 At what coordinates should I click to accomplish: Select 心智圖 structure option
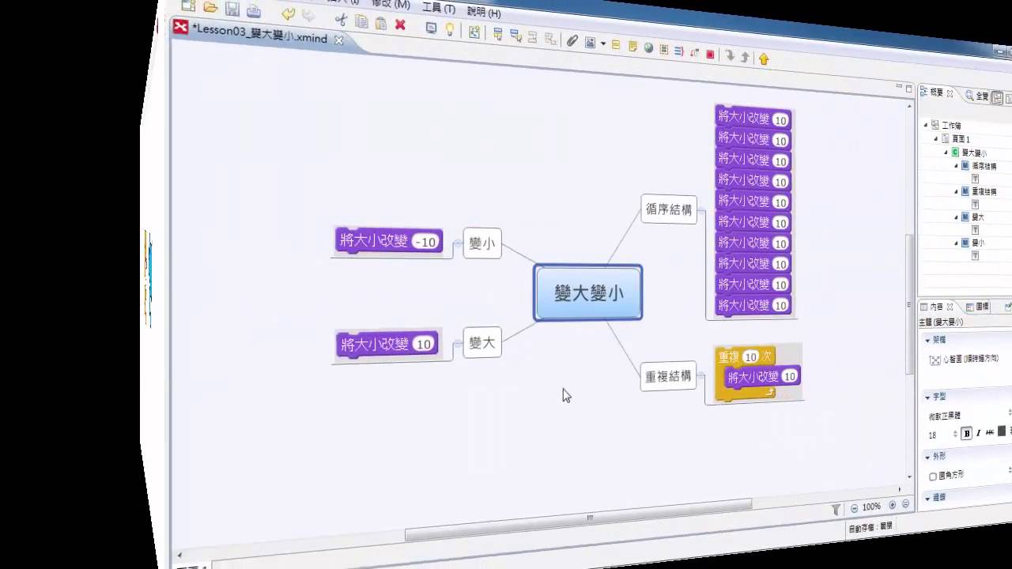pos(964,360)
